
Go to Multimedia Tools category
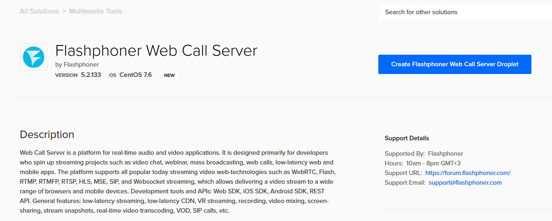point(96,11)
